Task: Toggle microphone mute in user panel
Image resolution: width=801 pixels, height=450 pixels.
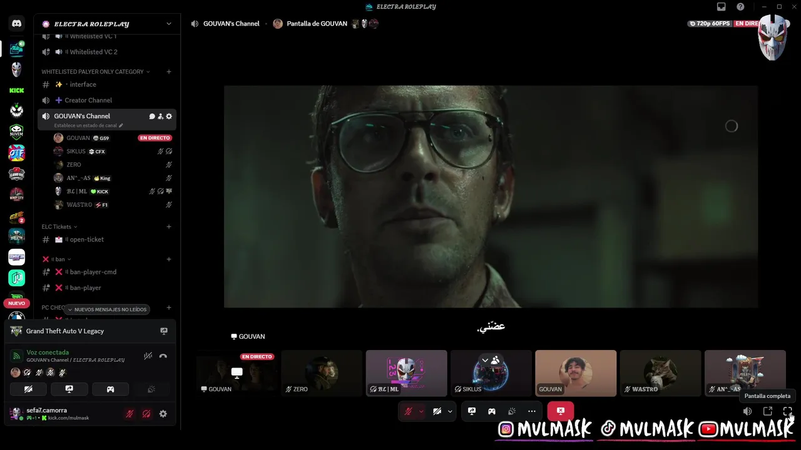Action: click(x=130, y=414)
